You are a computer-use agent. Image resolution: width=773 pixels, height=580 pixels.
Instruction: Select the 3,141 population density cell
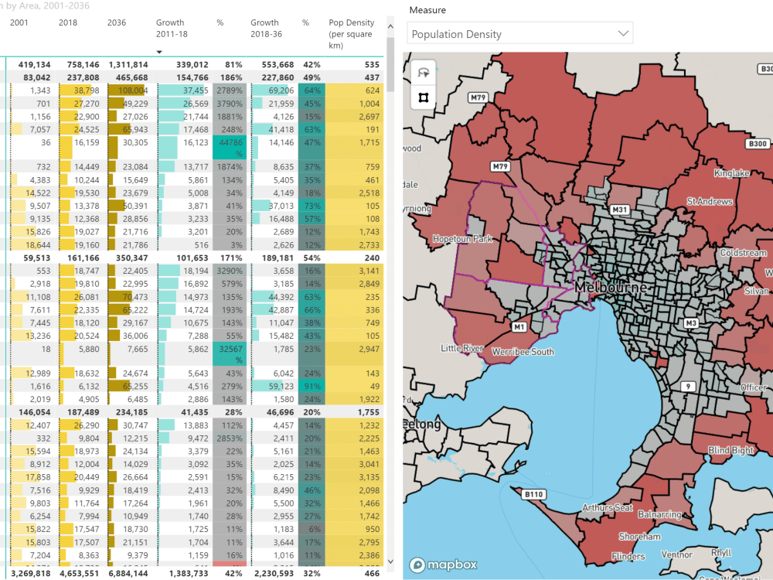coord(354,271)
